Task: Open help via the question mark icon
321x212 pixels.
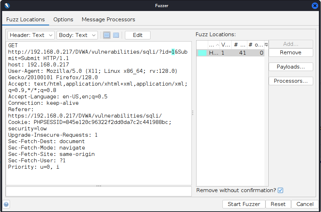Action: pos(6,204)
